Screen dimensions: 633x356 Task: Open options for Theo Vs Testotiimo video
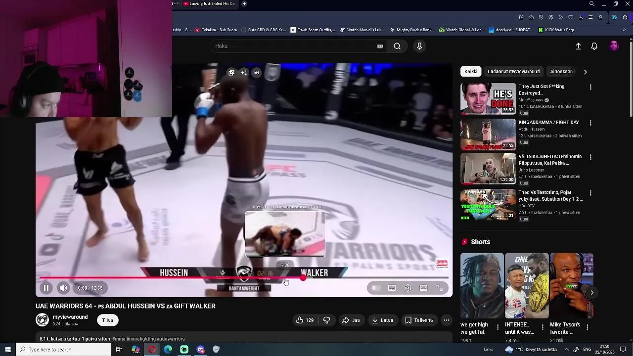590,193
